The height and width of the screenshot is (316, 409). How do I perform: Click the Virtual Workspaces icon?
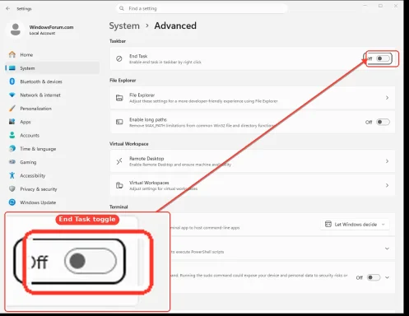(x=119, y=185)
